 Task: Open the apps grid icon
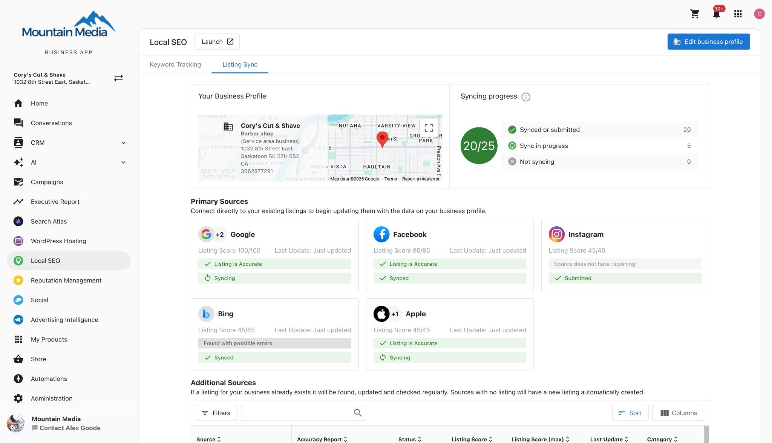coord(738,14)
